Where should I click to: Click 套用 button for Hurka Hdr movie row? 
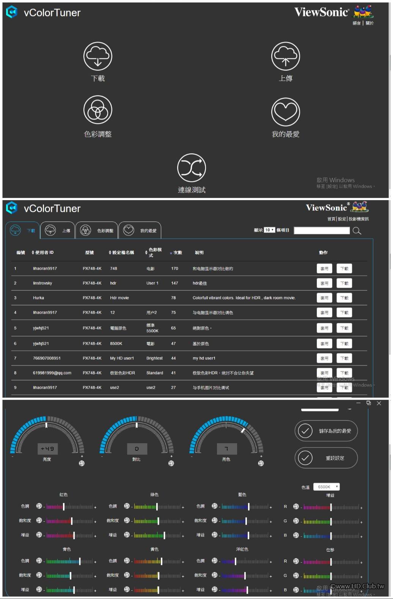tap(324, 298)
